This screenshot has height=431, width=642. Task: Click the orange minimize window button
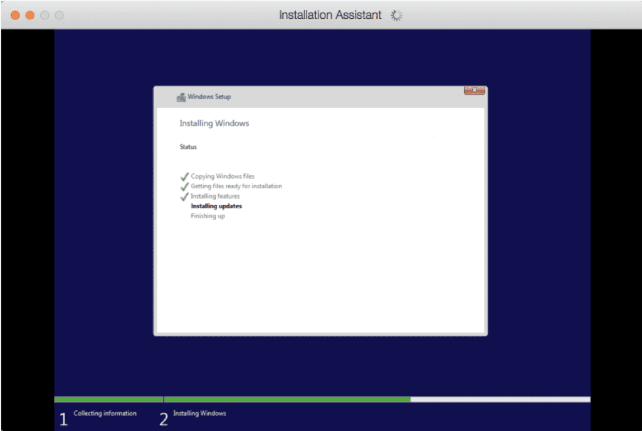click(x=30, y=15)
